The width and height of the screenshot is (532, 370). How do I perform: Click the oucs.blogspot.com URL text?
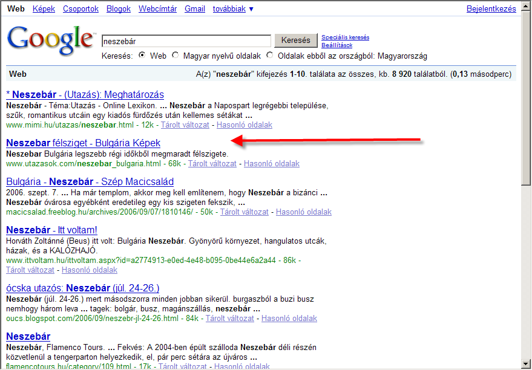(x=92, y=319)
